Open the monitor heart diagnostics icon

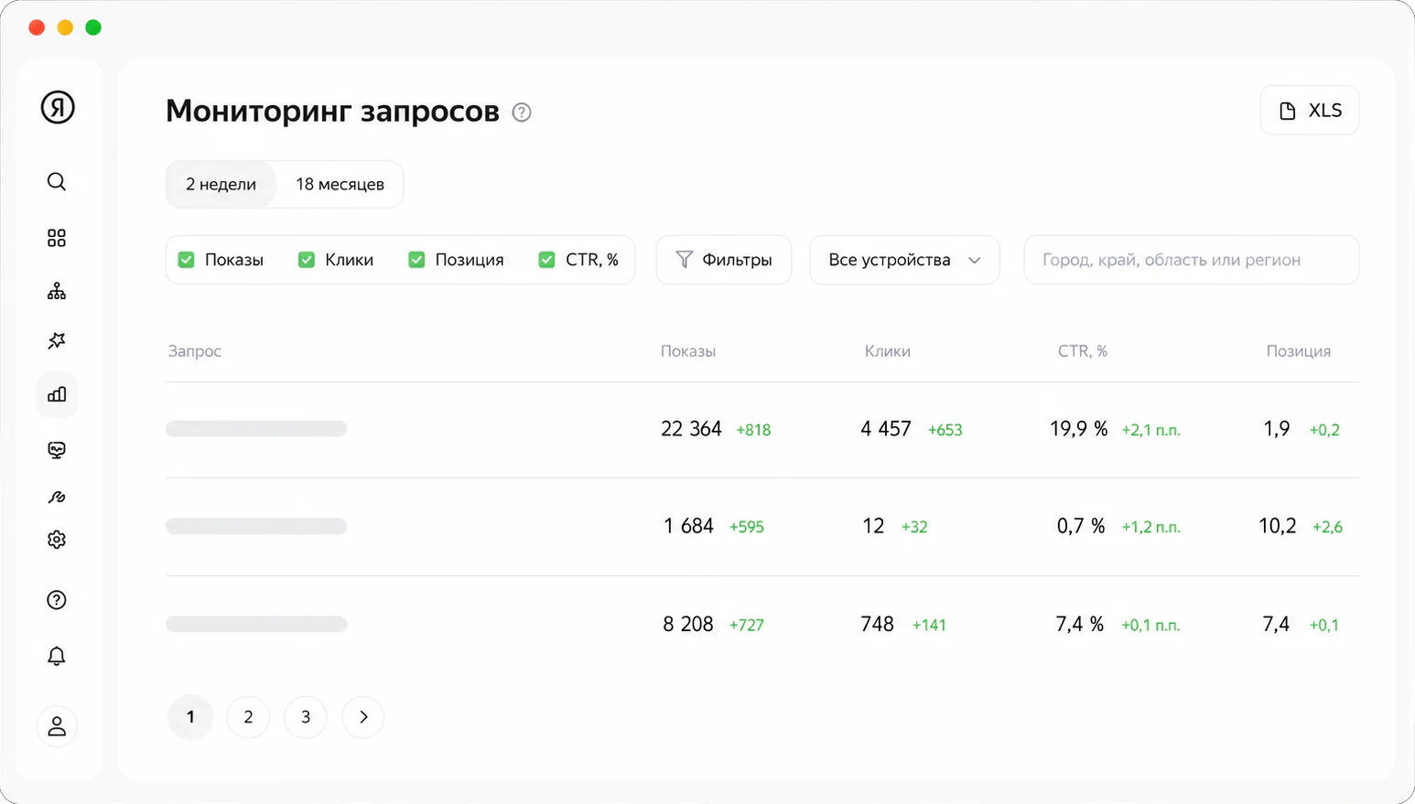point(57,449)
